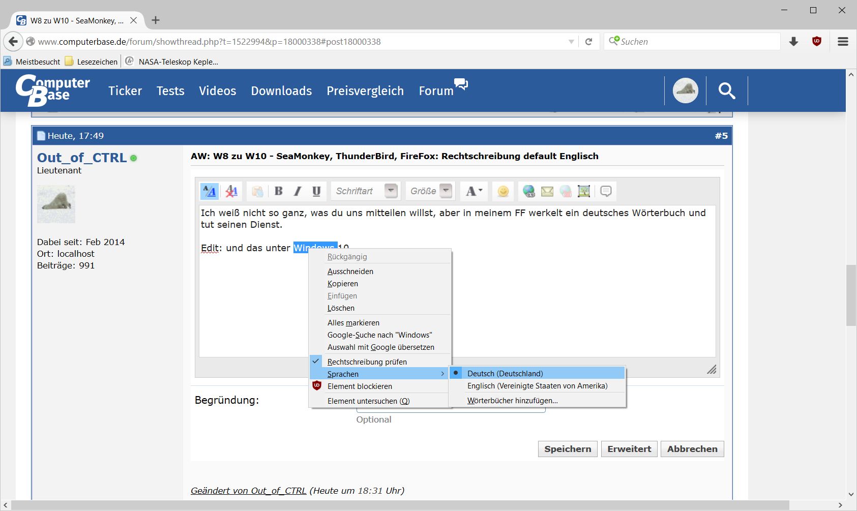
Task: Insert an email link with envelope icon
Action: pos(547,191)
